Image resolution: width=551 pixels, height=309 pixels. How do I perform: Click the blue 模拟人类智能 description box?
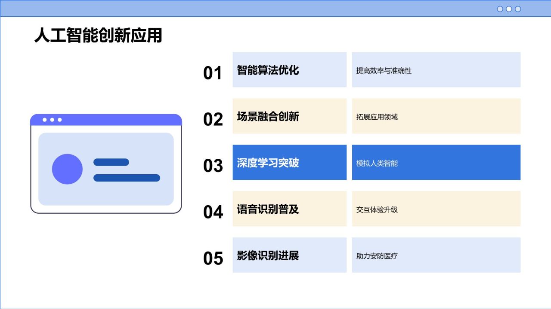tap(436, 163)
